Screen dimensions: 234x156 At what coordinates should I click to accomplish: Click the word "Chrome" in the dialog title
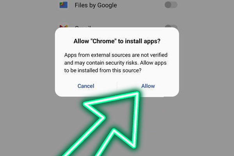[x=103, y=41]
